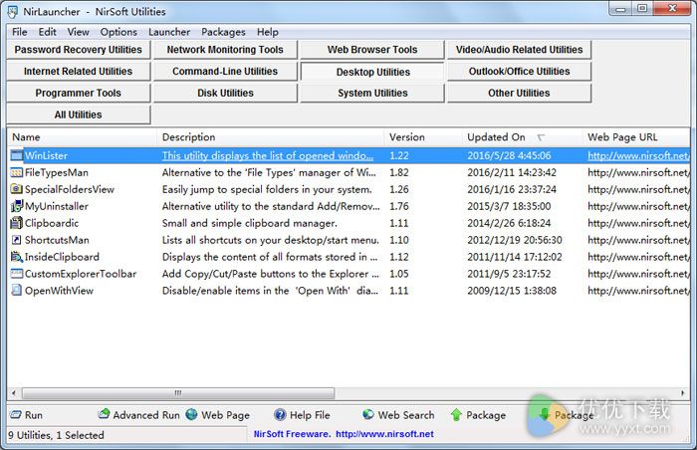Select the Desktop Utilities category button

click(x=372, y=72)
